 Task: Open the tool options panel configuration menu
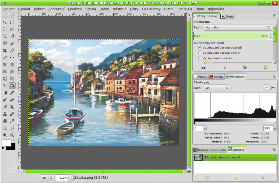(x=275, y=16)
